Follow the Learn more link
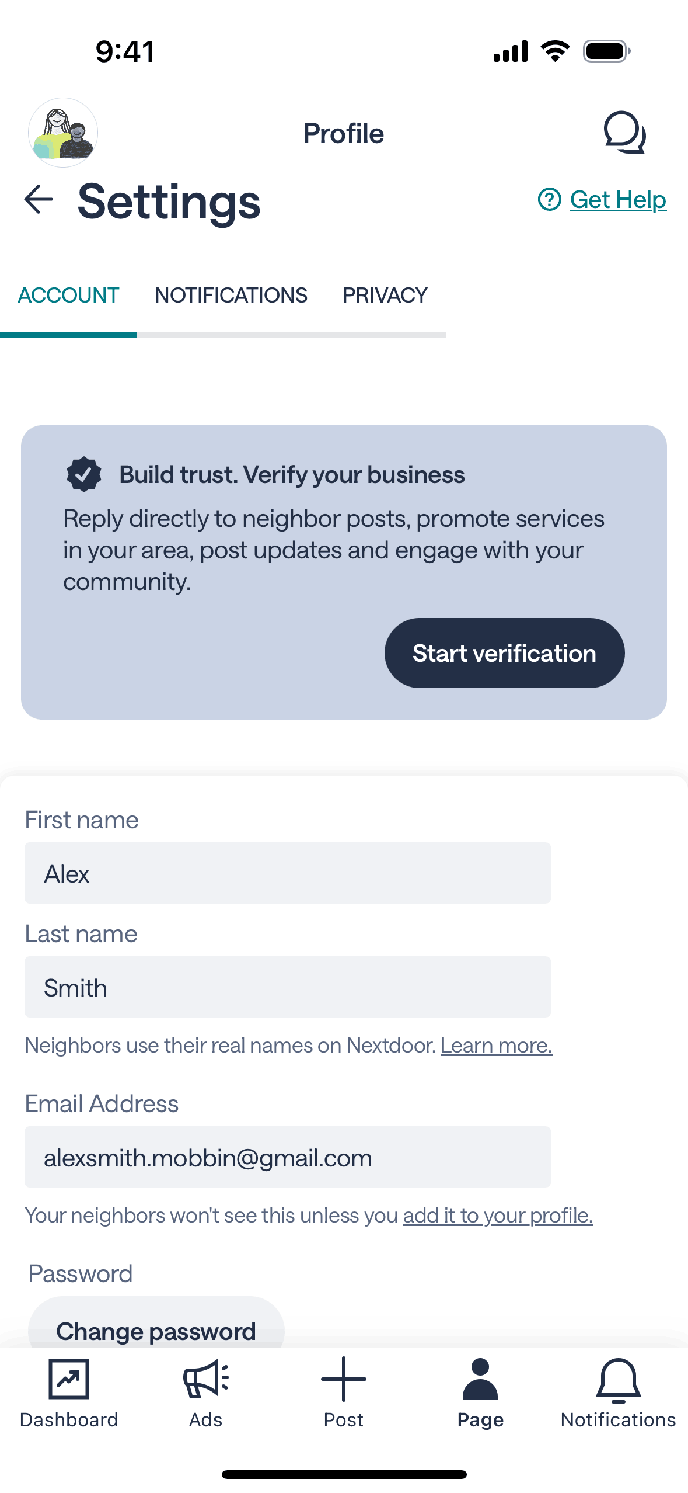Image resolution: width=688 pixels, height=1493 pixels. [496, 1046]
